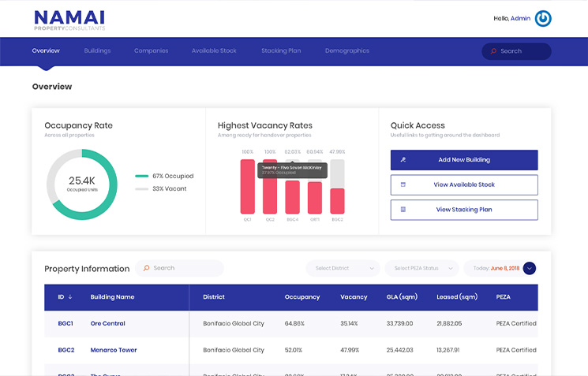Click the icon on View Stacking Plan button
The image size is (588, 376).
pos(403,210)
